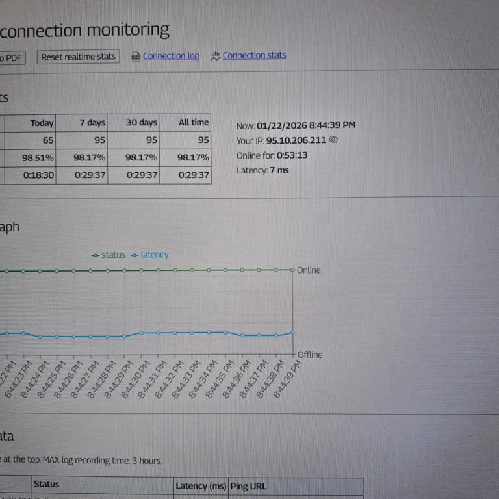The height and width of the screenshot is (499, 499).
Task: Click the 8:44:35 PM axis label
Action: pyautogui.click(x=220, y=379)
